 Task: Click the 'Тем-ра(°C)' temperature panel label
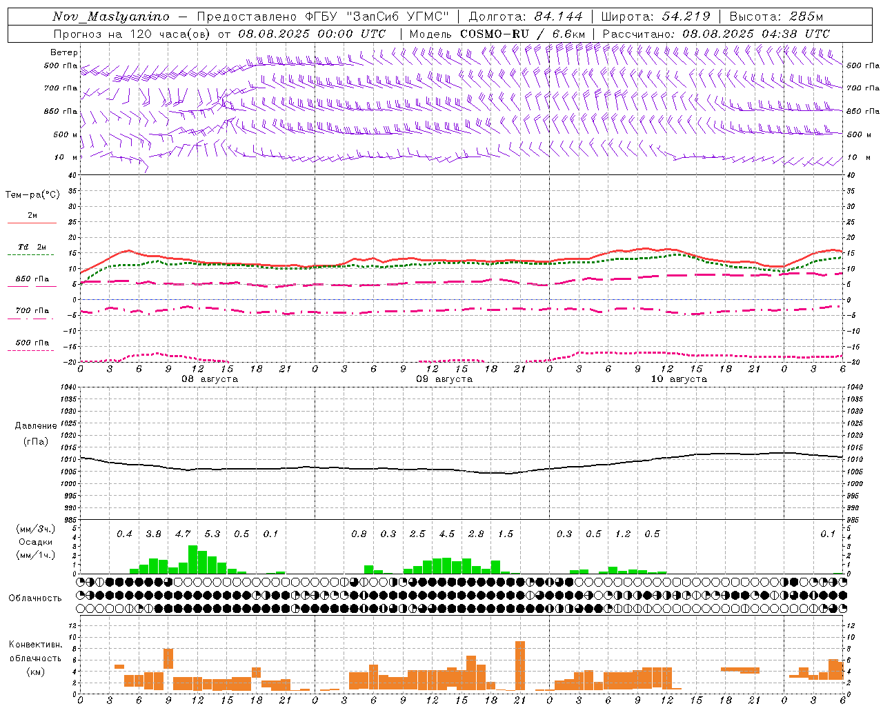[x=32, y=195]
